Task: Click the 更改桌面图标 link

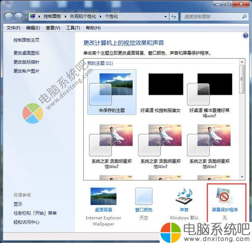Action: coord(26,53)
